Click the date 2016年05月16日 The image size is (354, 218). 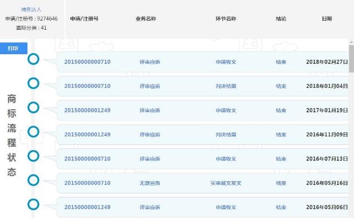(x=327, y=183)
